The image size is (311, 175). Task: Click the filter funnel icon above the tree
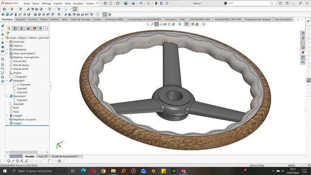8,33
